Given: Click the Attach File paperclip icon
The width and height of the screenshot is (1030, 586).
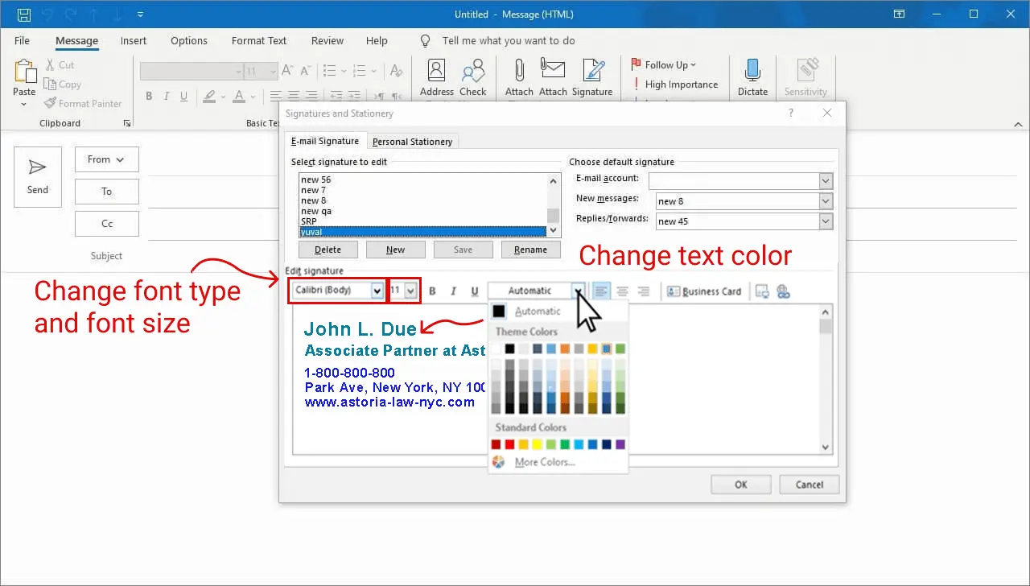Looking at the screenshot, I should (519, 76).
